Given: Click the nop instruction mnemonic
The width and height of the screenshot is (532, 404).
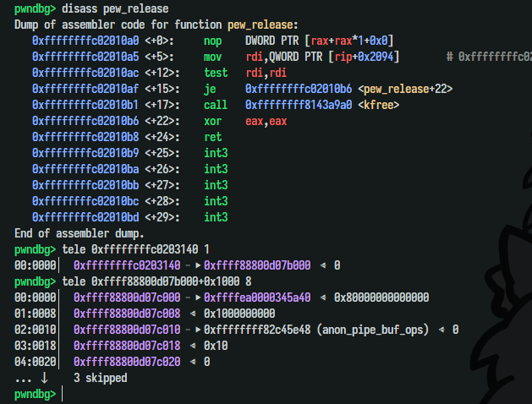Looking at the screenshot, I should [215, 41].
